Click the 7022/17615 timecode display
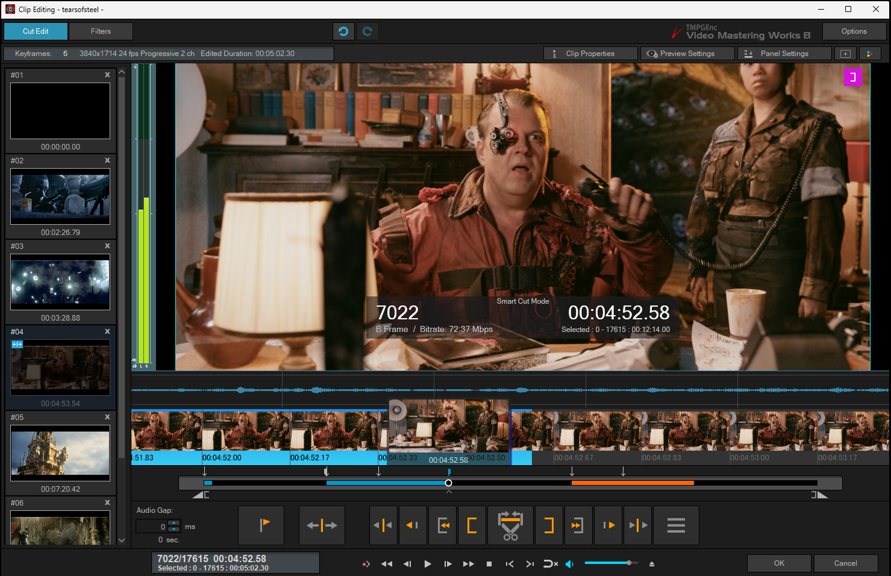891x576 pixels. pyautogui.click(x=235, y=563)
